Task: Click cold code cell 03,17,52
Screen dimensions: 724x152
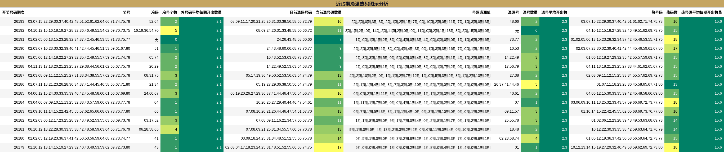Action: pyautogui.click(x=151, y=120)
